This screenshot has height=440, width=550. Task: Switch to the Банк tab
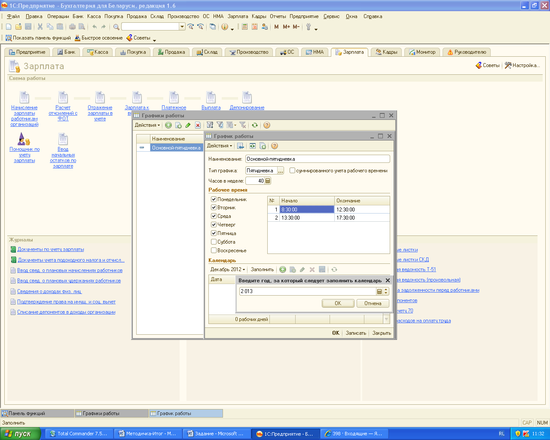tap(65, 52)
